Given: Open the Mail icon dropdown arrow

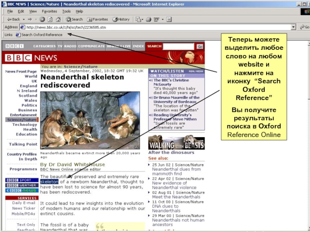Looking at the screenshot, I should (142, 20).
